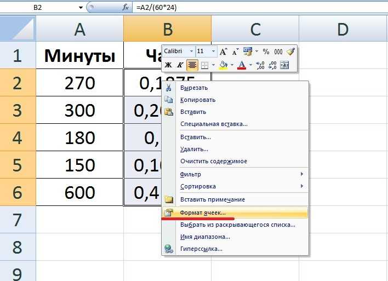
Task: Click the scissors cut icon
Action: point(169,88)
